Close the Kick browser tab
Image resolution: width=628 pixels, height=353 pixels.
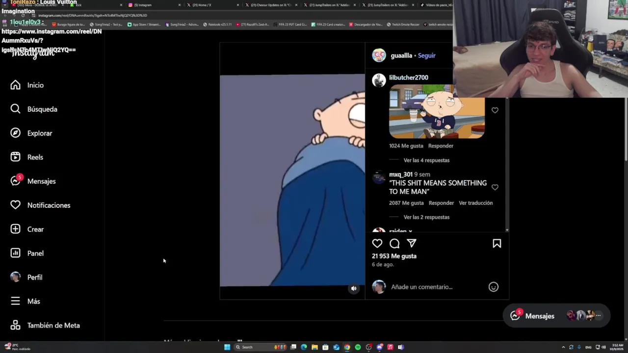click(121, 5)
